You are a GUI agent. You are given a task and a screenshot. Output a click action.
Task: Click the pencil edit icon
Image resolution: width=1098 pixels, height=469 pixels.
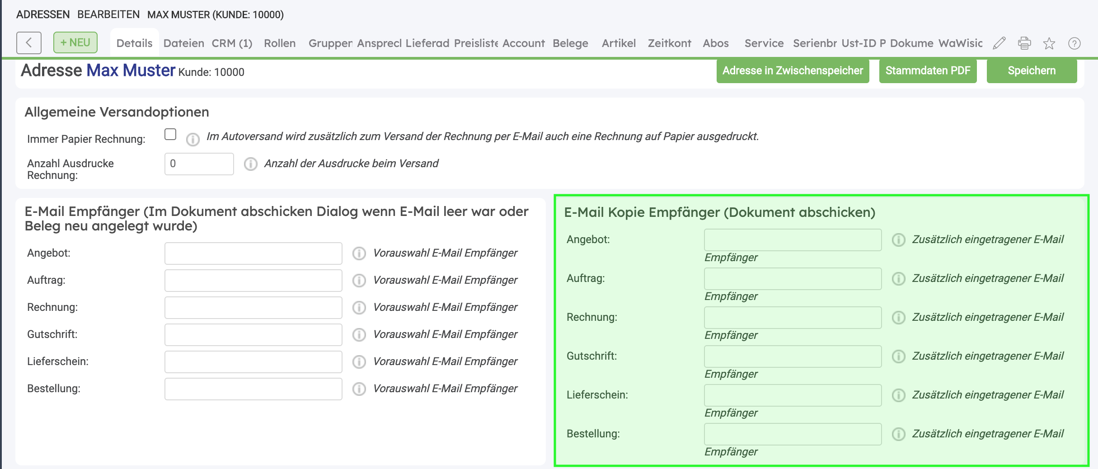coord(999,43)
